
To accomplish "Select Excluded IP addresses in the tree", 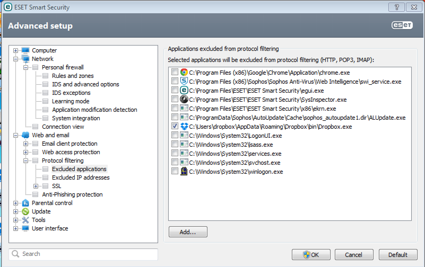I will pos(81,177).
